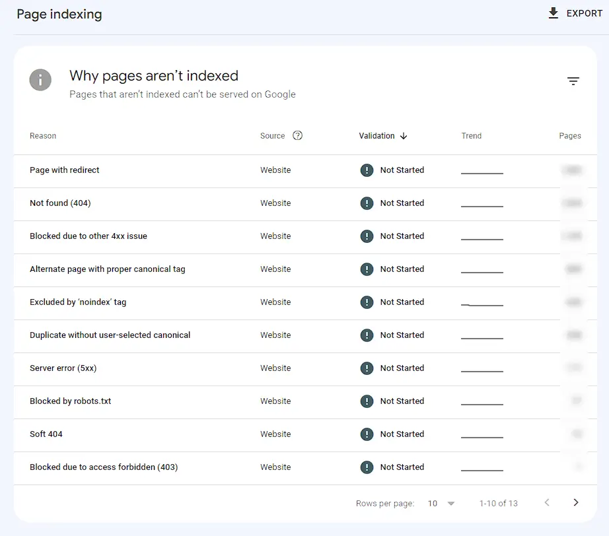Click Not Started icon for Soft 404
Screen dimensions: 609x536
[367, 434]
